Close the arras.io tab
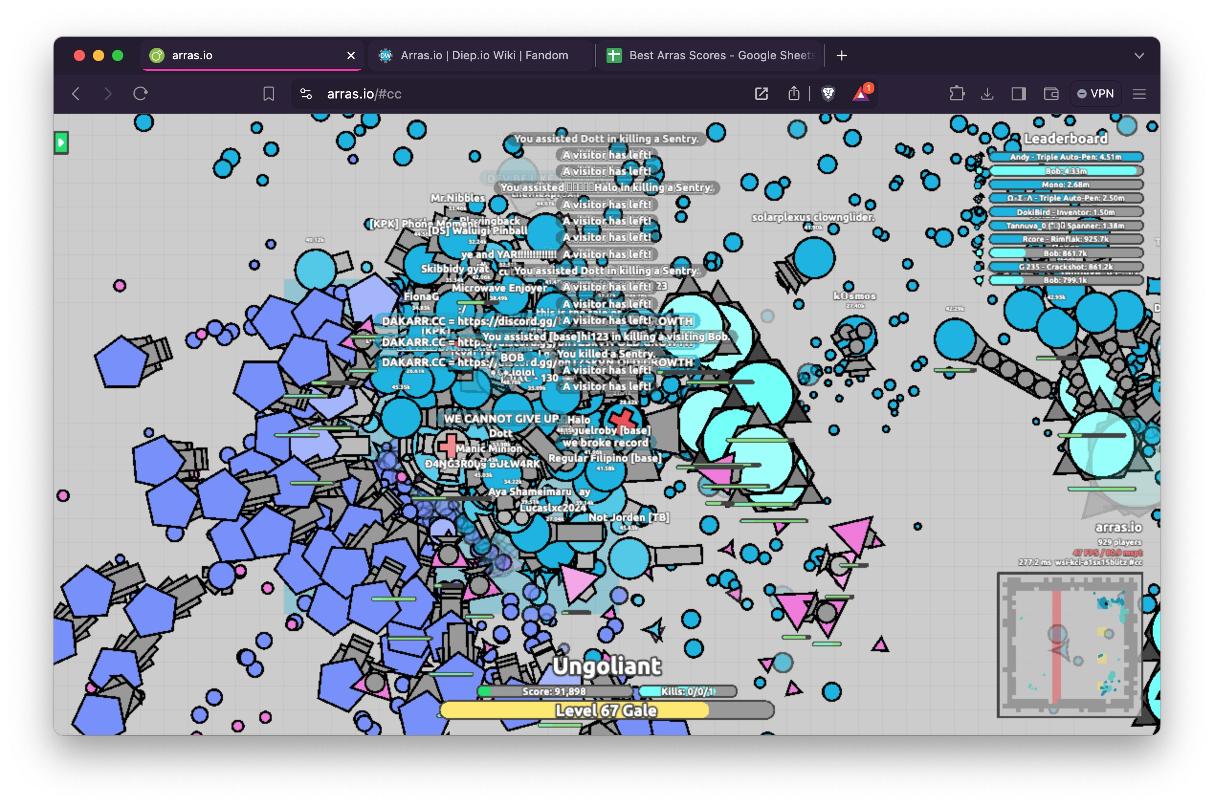 tap(351, 55)
